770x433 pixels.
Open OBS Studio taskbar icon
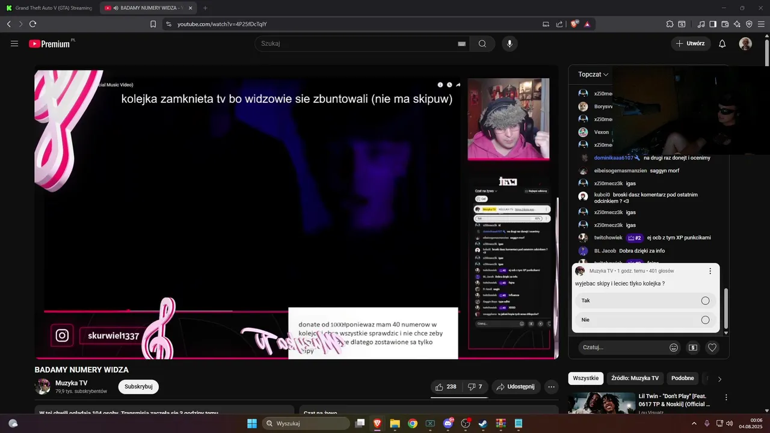coord(465,423)
